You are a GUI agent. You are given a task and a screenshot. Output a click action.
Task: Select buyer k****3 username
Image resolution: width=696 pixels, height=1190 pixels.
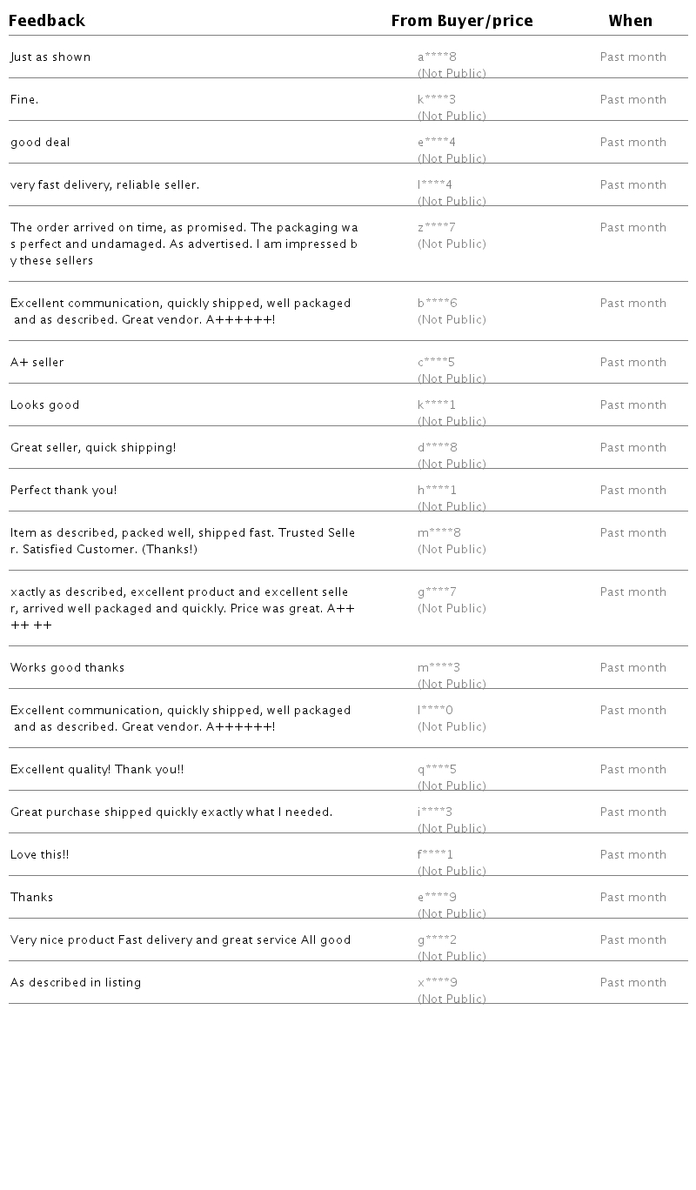click(437, 100)
